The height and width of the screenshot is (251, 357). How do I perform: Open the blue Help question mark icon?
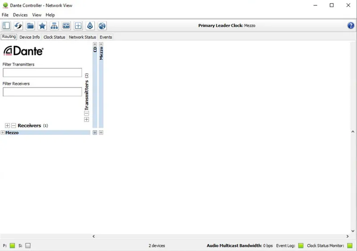[351, 25]
